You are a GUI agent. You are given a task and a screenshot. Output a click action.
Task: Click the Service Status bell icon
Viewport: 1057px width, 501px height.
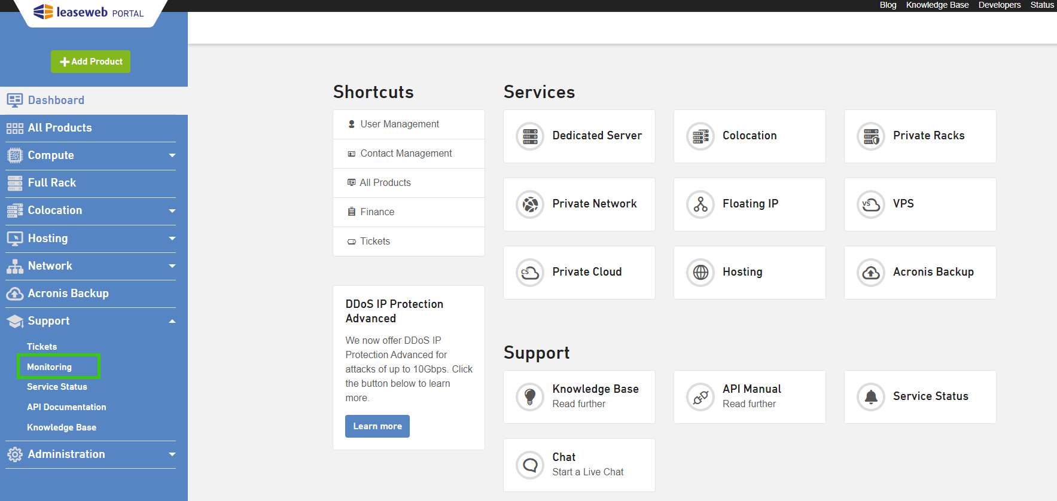coord(871,397)
